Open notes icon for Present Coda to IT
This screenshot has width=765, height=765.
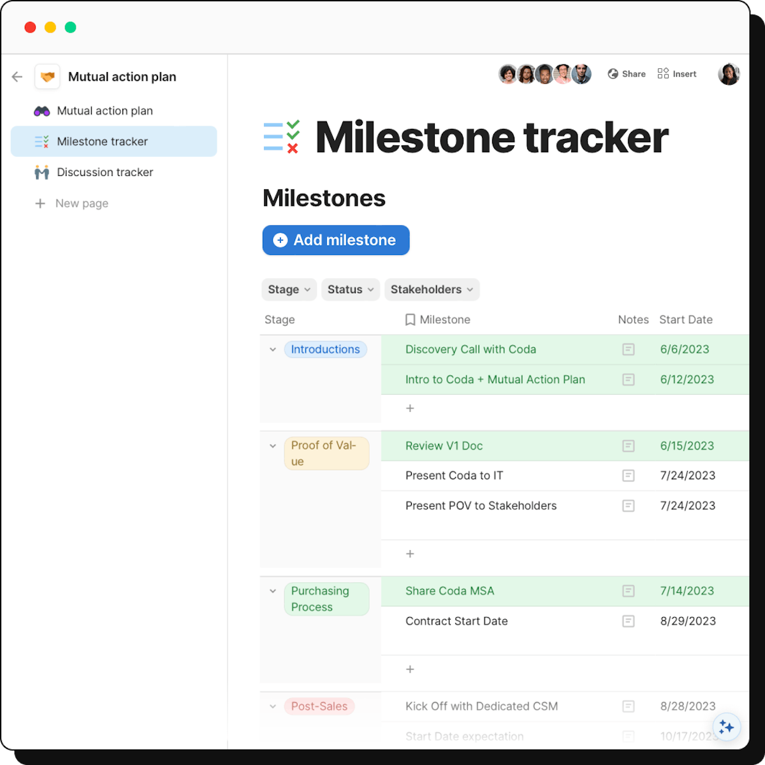(x=628, y=476)
